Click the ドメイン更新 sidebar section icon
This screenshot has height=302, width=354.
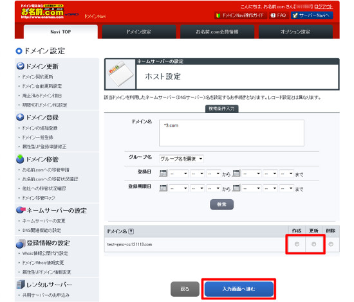pos(21,66)
